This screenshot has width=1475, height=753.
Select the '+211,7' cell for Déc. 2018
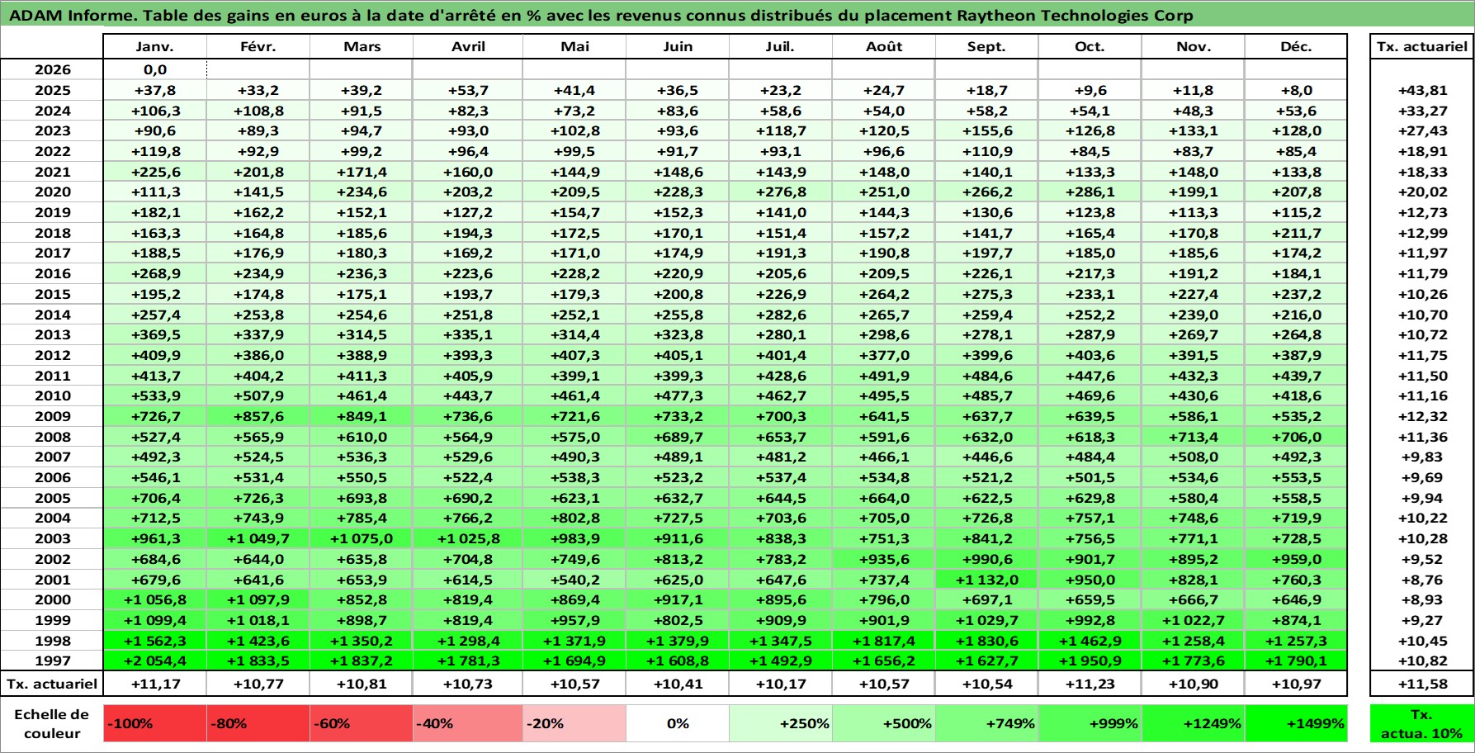(x=1296, y=233)
